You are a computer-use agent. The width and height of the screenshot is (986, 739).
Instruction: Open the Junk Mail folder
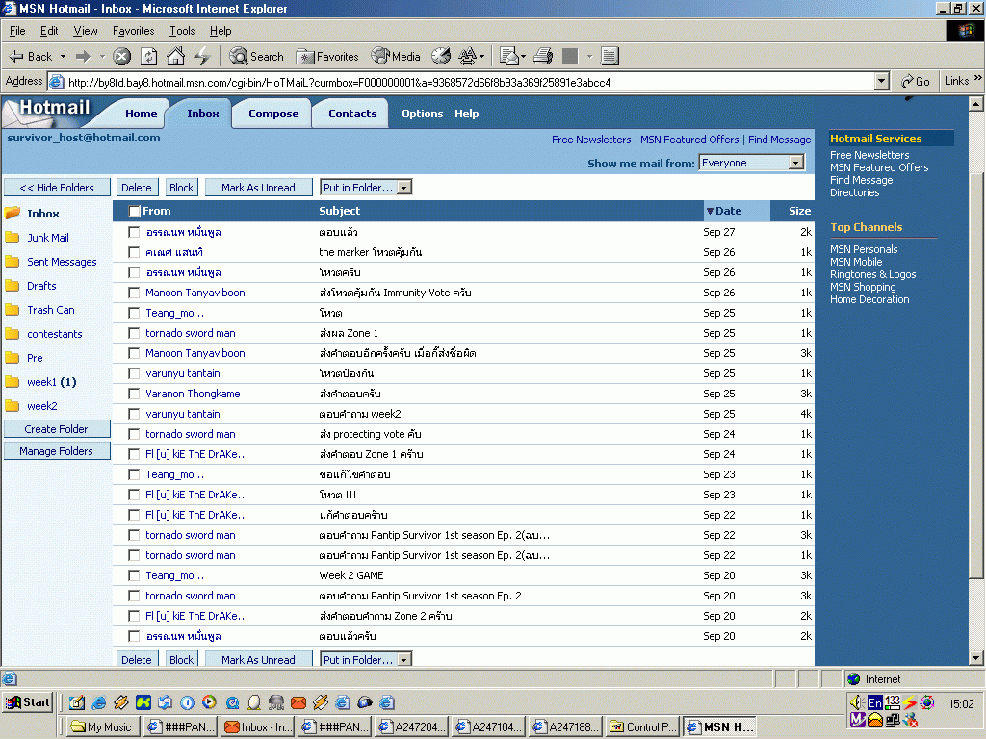click(x=48, y=238)
